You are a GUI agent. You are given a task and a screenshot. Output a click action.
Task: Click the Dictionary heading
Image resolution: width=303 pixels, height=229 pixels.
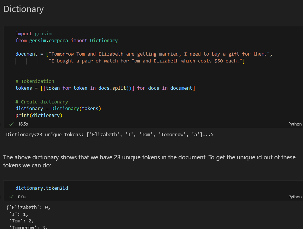(23, 9)
